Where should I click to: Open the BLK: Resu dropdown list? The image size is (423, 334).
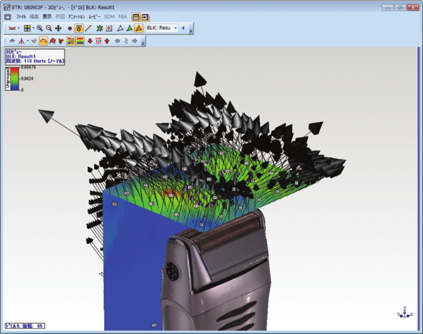(175, 28)
